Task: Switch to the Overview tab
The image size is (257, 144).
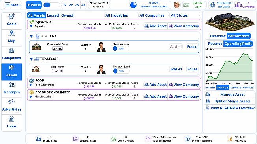Action: tap(218, 36)
